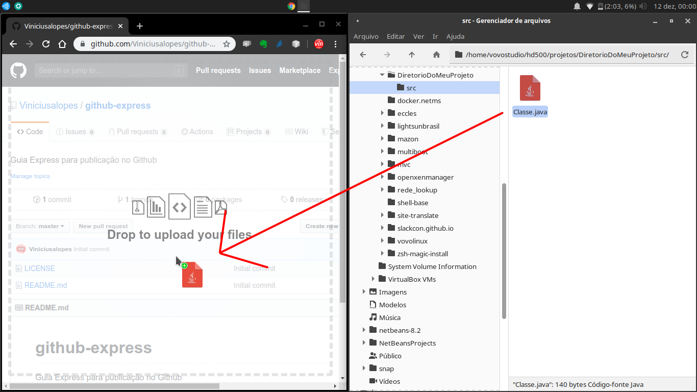Open a new Chrome tab with the plus button
This screenshot has width=697, height=392.
pos(140,26)
